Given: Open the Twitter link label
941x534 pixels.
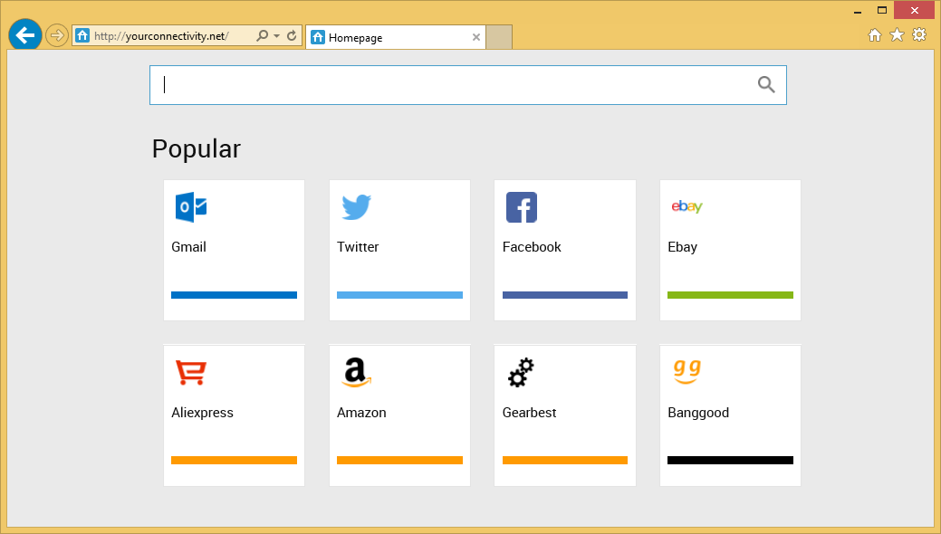Looking at the screenshot, I should pyautogui.click(x=358, y=246).
